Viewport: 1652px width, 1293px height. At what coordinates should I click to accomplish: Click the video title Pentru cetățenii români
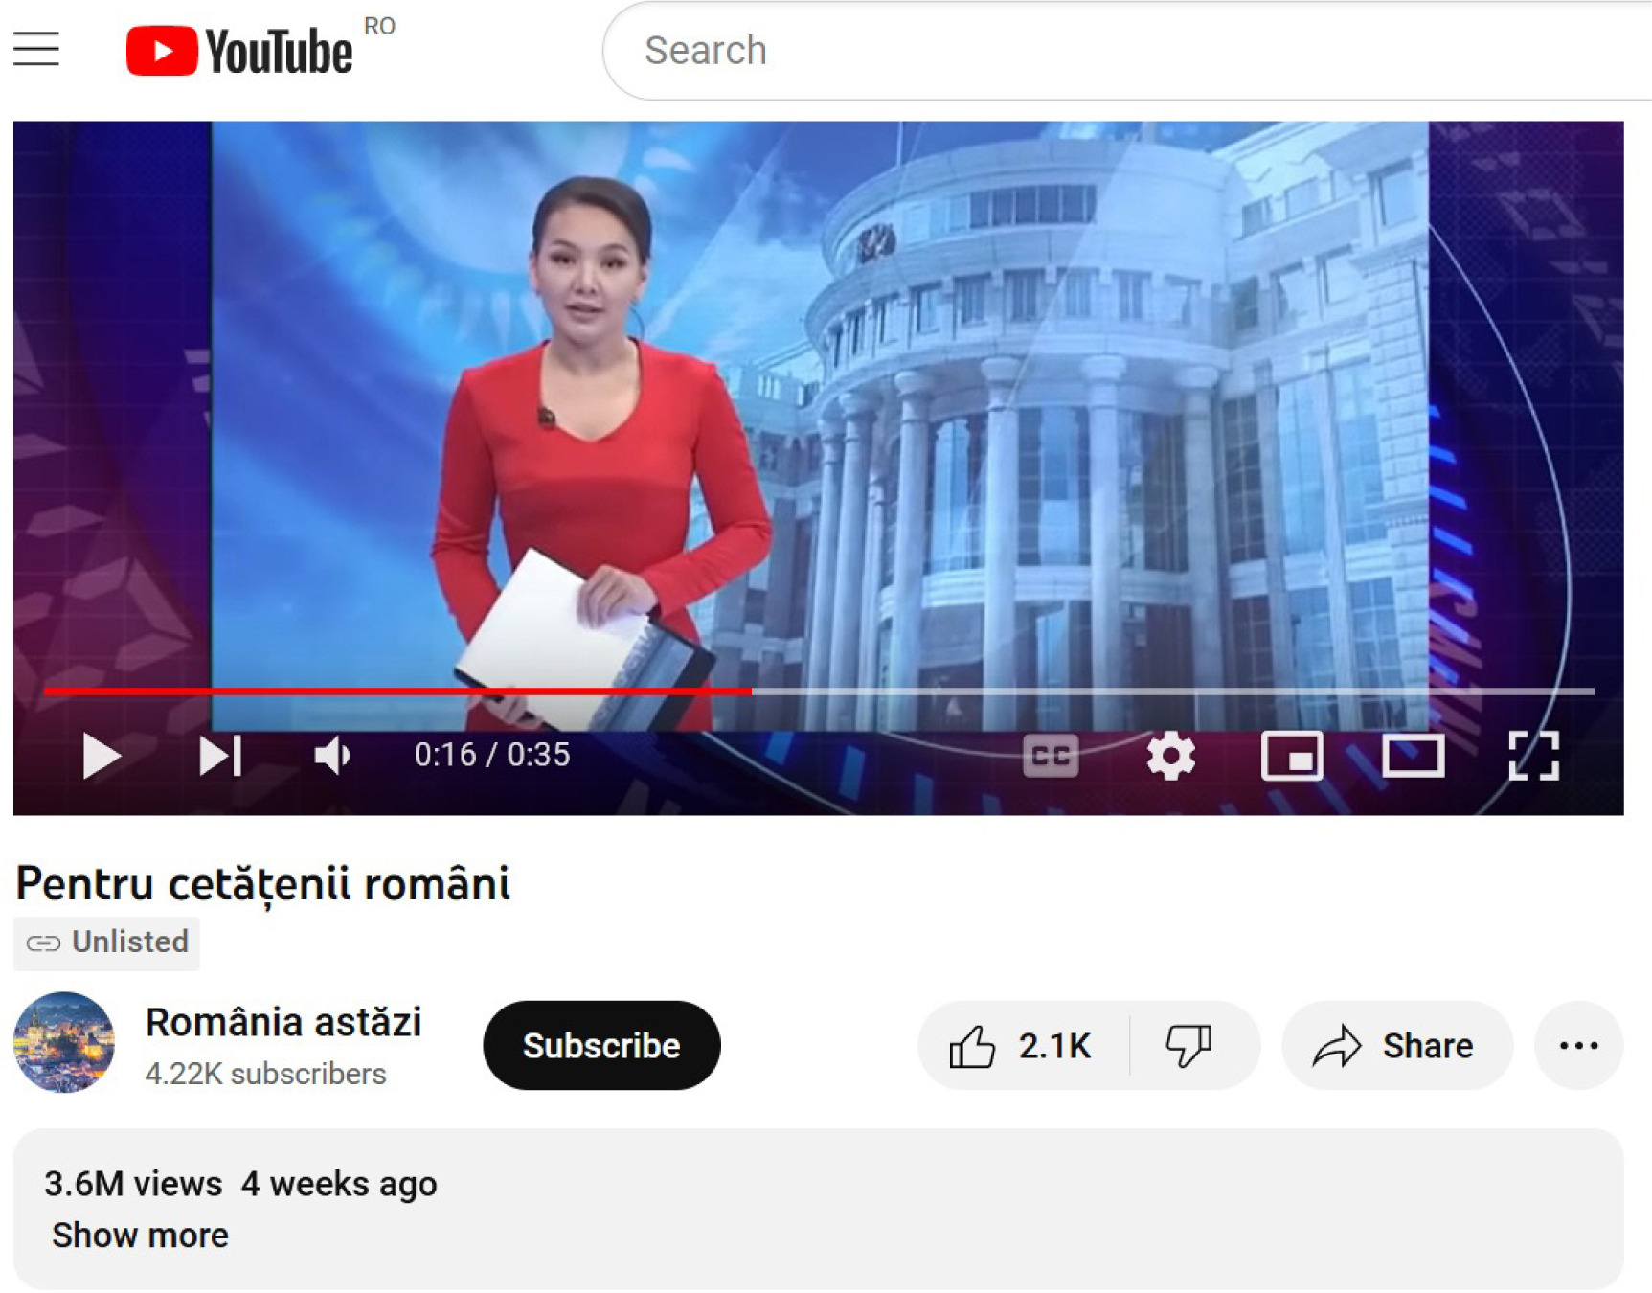coord(263,883)
